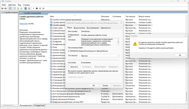Click the svchost.exe executable path text
189x109 pixels.
(x=88, y=51)
